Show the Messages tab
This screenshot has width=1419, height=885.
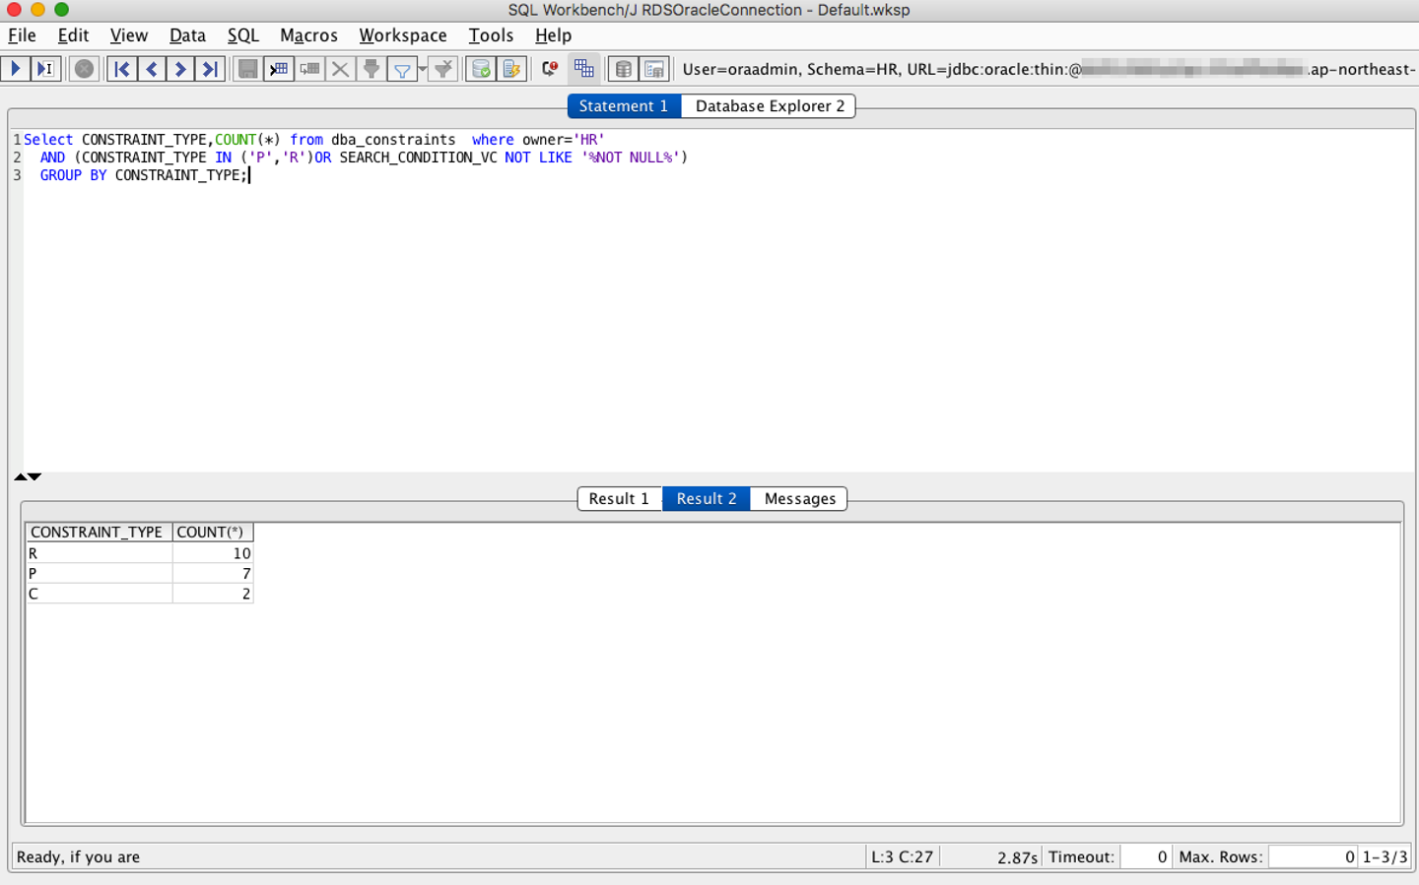click(799, 499)
